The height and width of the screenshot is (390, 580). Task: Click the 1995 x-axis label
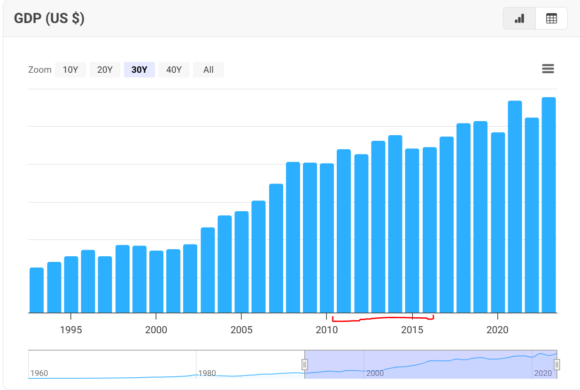click(x=71, y=330)
